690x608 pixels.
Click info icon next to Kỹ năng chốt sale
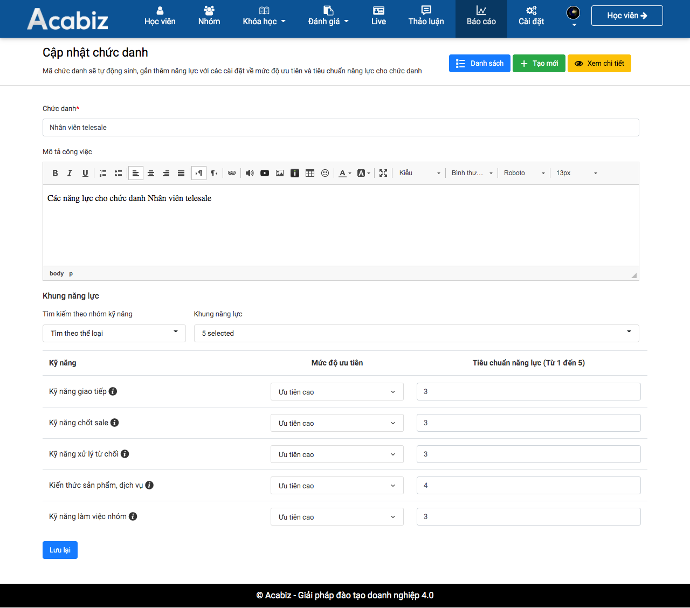tap(114, 423)
